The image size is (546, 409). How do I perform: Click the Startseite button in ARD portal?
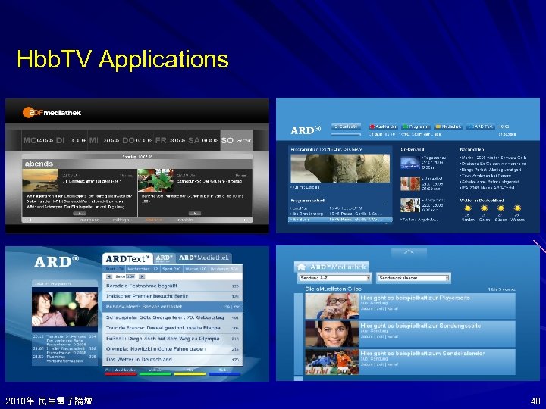pos(346,126)
